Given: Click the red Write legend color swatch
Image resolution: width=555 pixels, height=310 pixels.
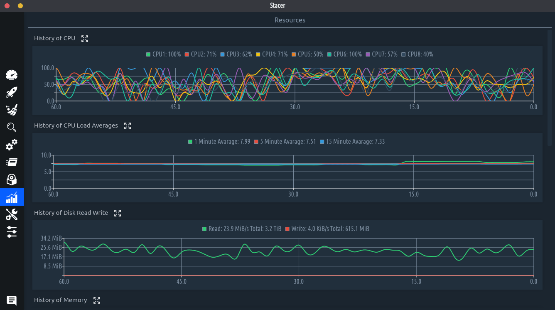Looking at the screenshot, I should click(x=287, y=229).
